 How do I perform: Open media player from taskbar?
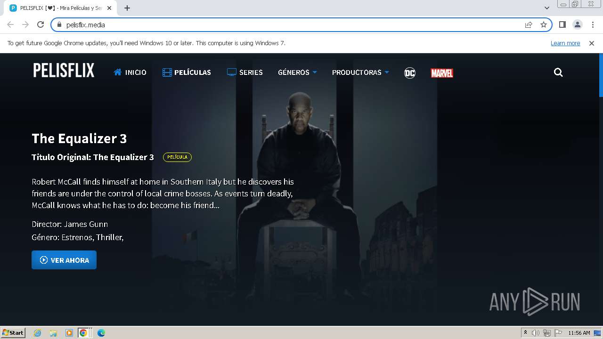[69, 333]
